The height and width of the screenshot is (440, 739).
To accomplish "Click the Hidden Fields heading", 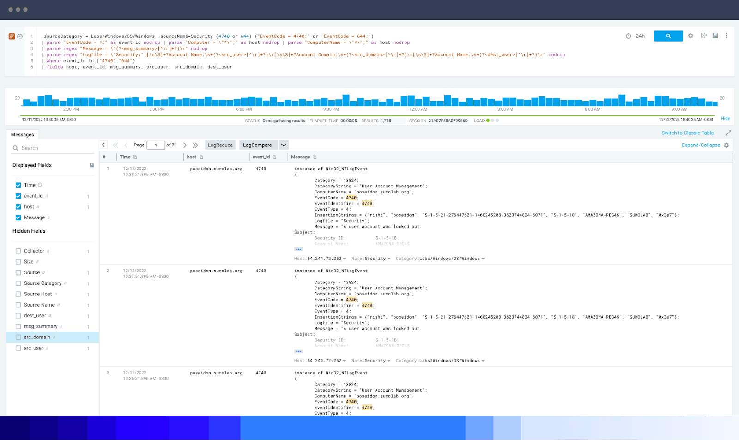I will click(x=29, y=231).
